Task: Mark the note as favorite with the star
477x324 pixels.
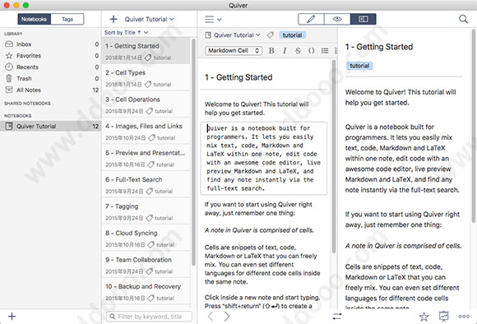Action: tap(424, 317)
